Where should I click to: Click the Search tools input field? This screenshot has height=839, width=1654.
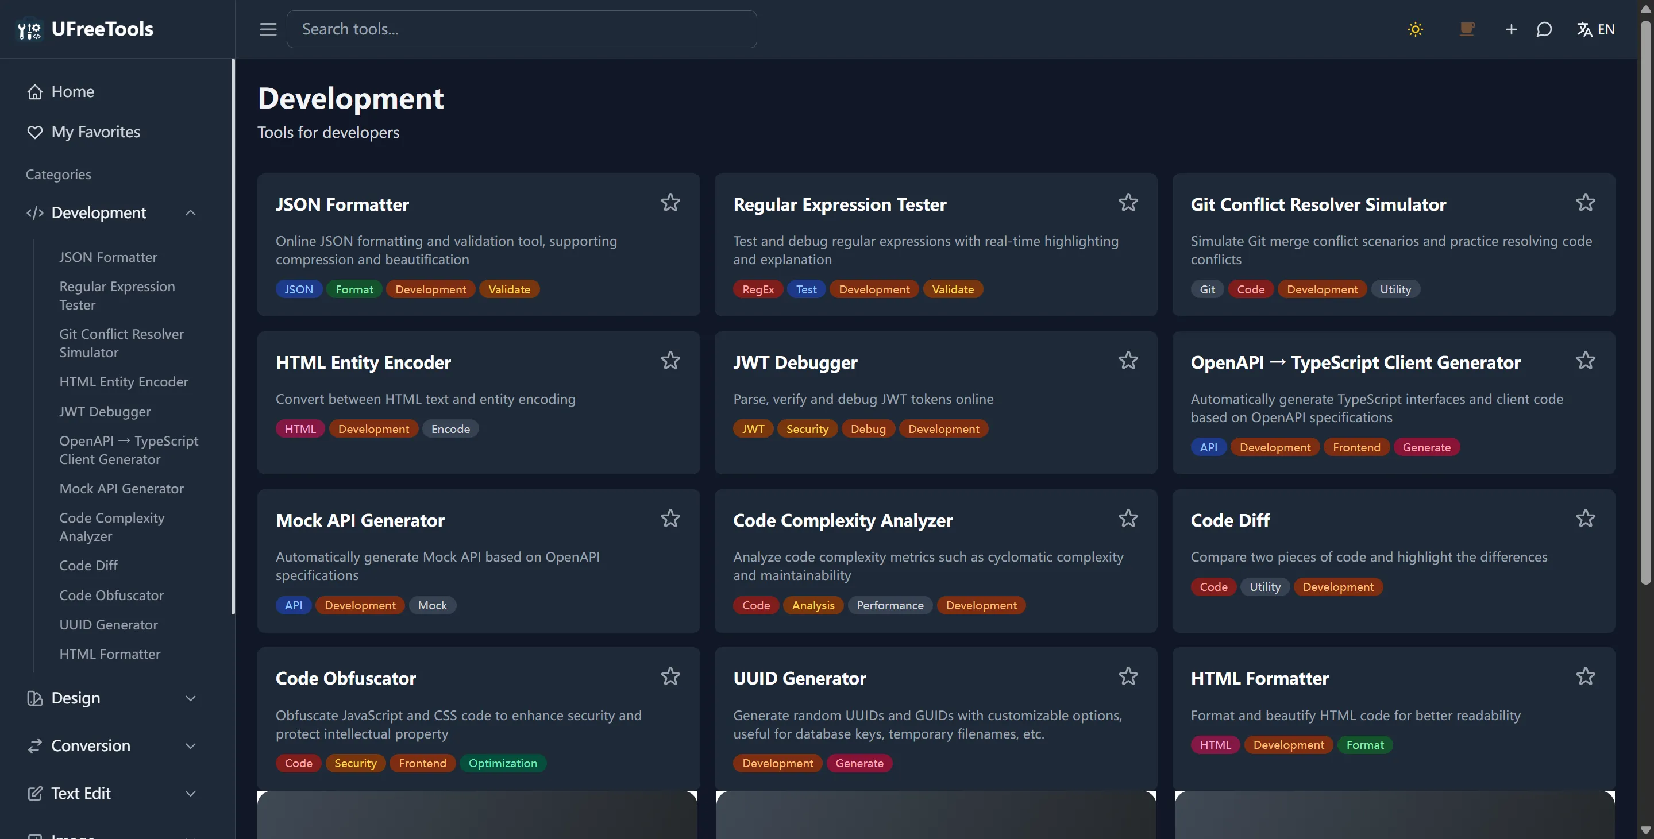pos(521,29)
